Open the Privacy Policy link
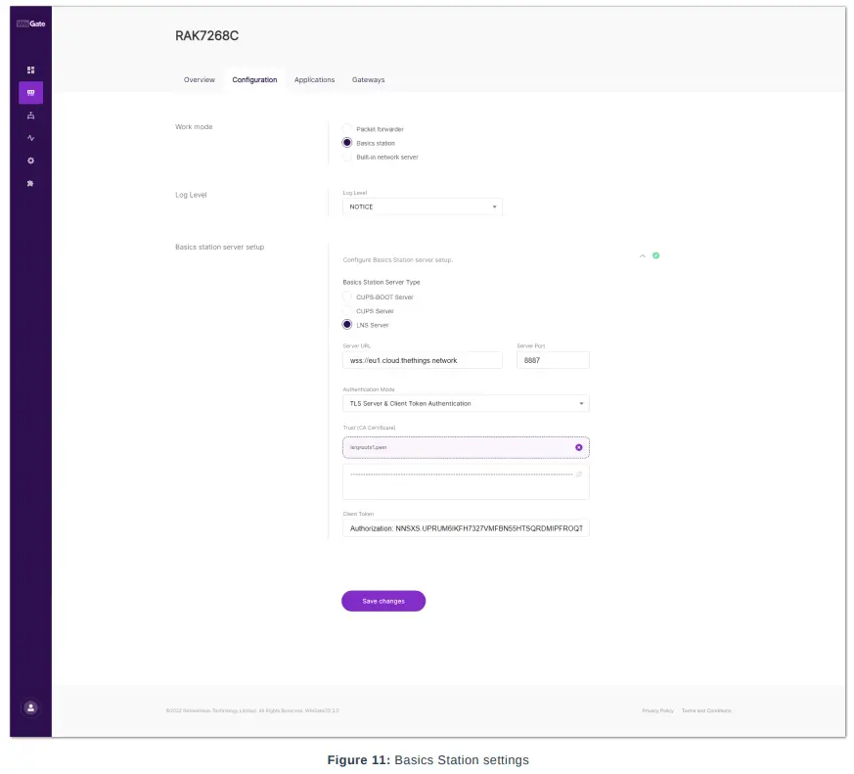The image size is (854, 774). click(x=657, y=710)
